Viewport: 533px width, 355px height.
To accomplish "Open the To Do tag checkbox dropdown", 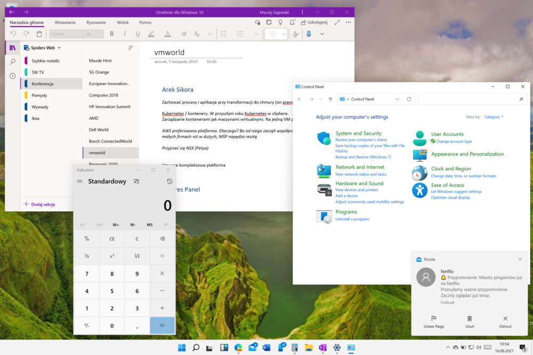I will [284, 34].
